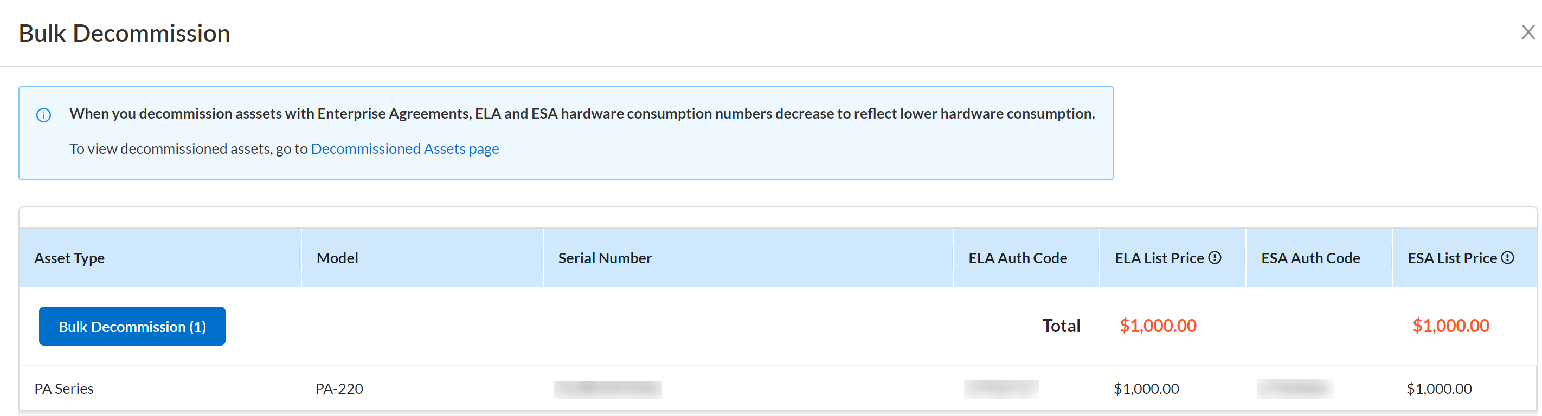Open the Decommissioned Assets page link

(x=404, y=148)
